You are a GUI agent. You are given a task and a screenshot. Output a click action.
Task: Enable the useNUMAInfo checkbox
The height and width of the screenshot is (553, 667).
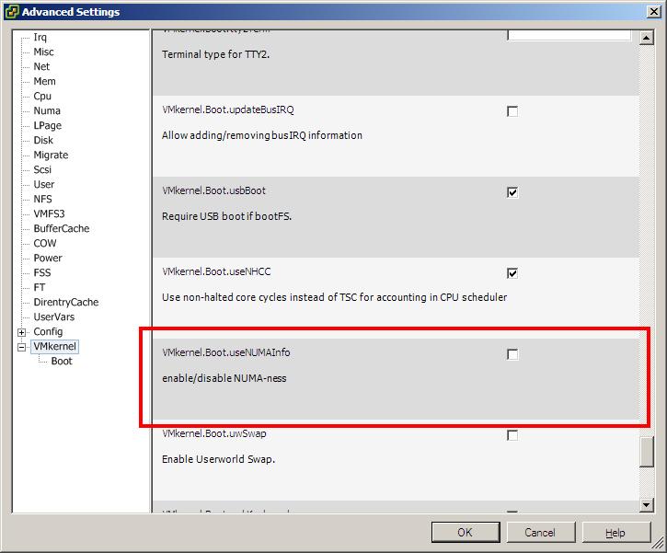[x=512, y=354]
